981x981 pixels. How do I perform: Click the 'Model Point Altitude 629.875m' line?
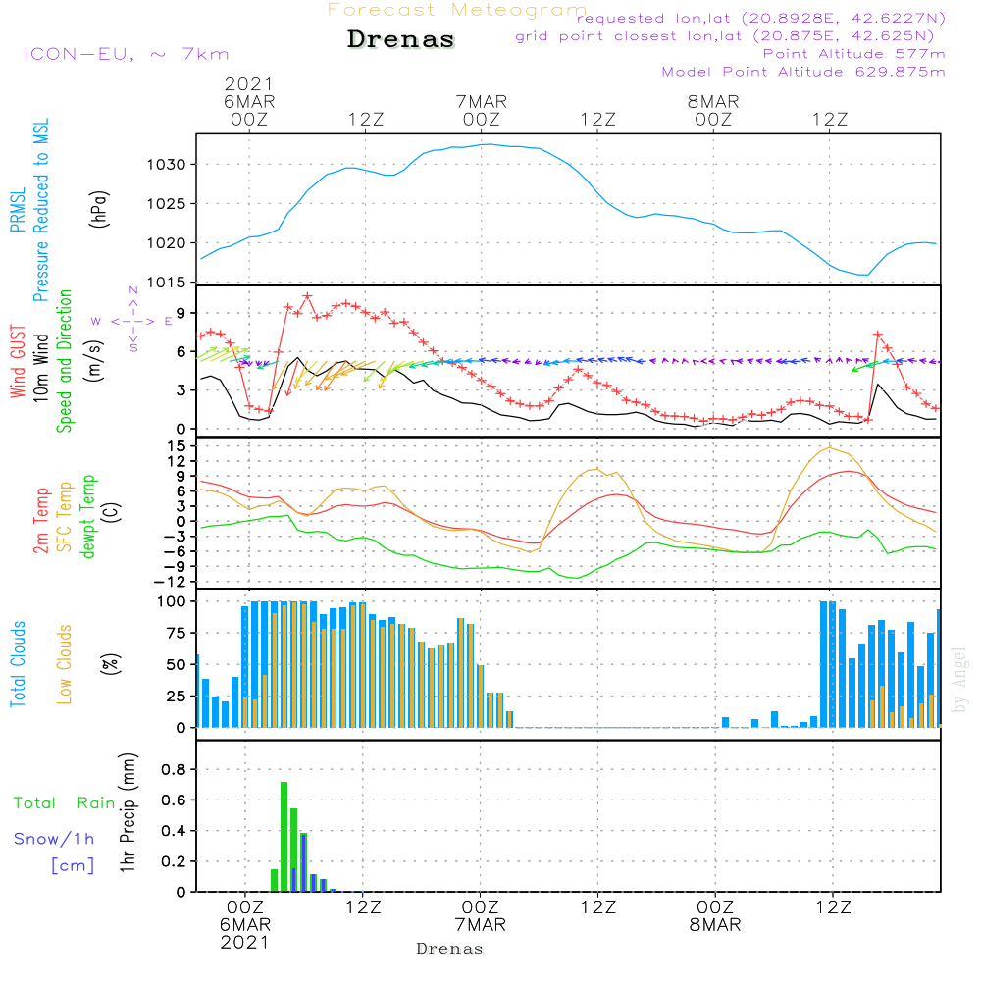click(x=803, y=72)
